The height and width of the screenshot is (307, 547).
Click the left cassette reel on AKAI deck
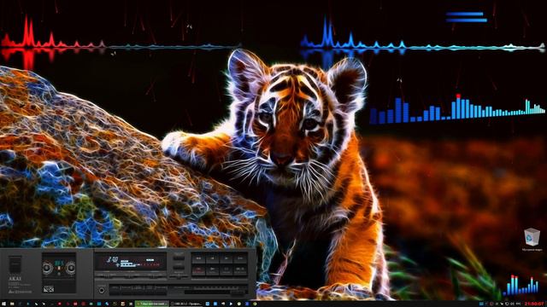47,268
